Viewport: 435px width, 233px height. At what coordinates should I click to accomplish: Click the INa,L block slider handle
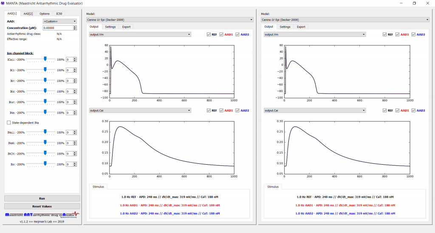click(45, 132)
